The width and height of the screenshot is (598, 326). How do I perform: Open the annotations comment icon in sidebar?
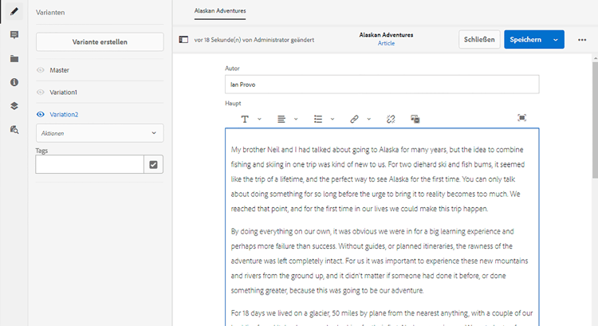coord(14,35)
